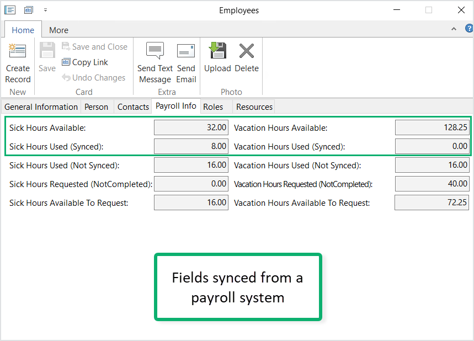Image resolution: width=474 pixels, height=341 pixels.
Task: Open the Resources tab
Action: pos(254,106)
